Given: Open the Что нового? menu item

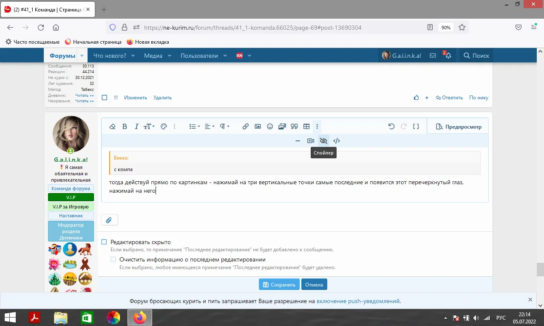Looking at the screenshot, I should 110,56.
